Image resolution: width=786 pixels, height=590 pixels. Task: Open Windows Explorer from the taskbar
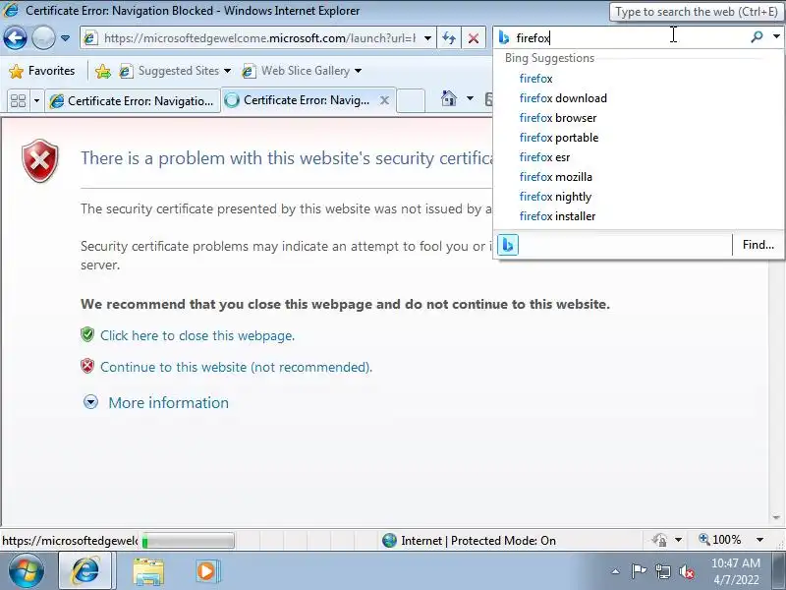pyautogui.click(x=148, y=571)
